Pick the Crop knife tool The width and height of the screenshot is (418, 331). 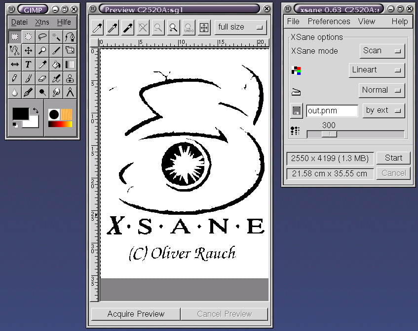pos(56,50)
